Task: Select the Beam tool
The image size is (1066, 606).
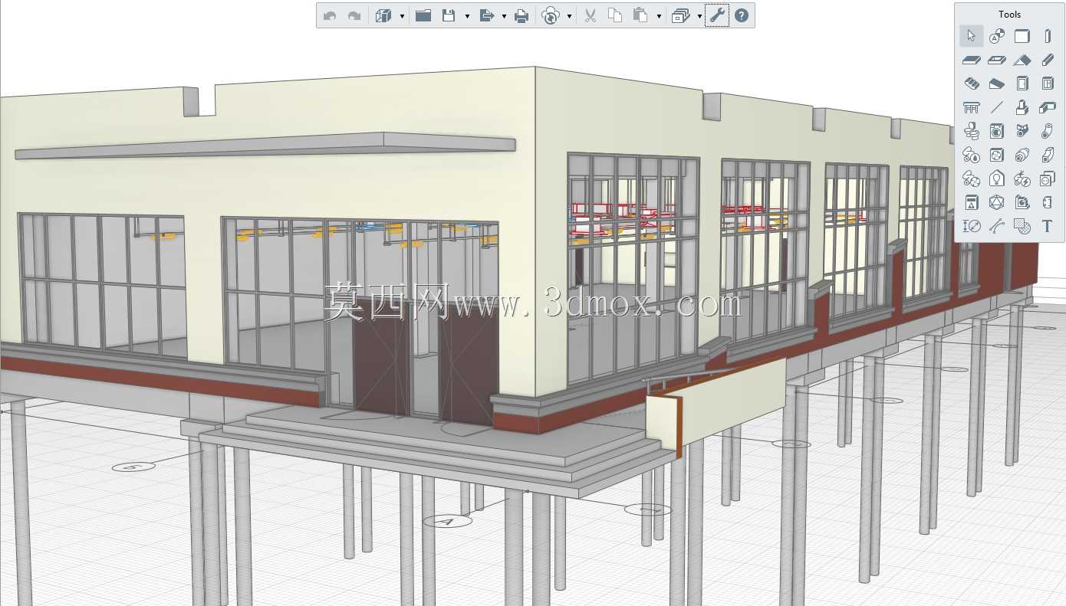Action: [1048, 60]
